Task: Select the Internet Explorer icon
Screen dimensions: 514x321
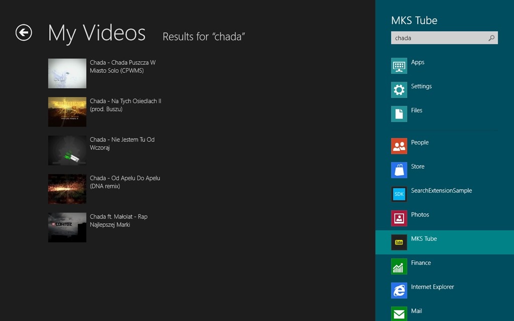Action: (x=399, y=290)
